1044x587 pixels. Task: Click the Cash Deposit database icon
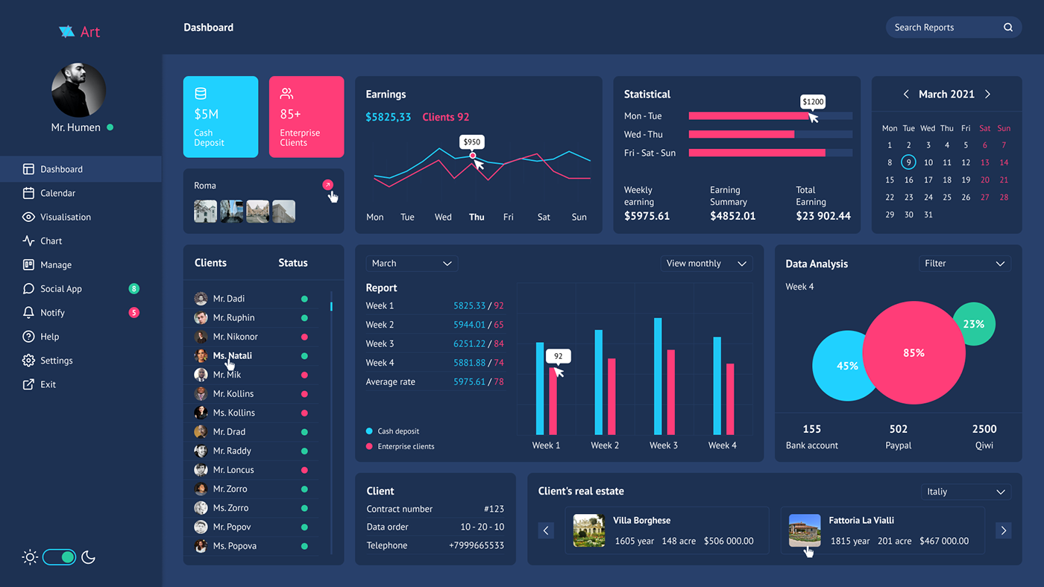point(200,94)
